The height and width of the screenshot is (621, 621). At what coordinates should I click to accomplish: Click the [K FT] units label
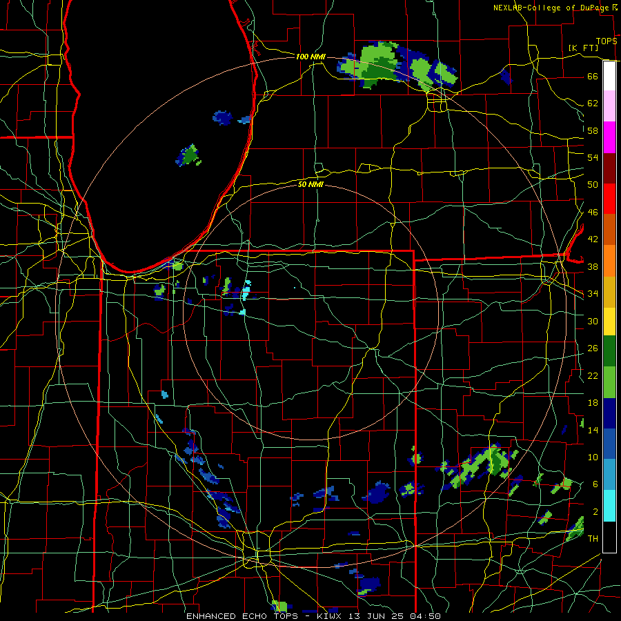click(583, 48)
